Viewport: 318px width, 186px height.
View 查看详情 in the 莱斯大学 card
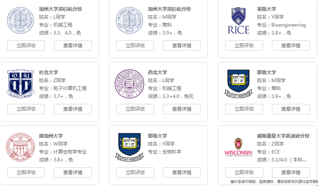pyautogui.click(x=291, y=46)
